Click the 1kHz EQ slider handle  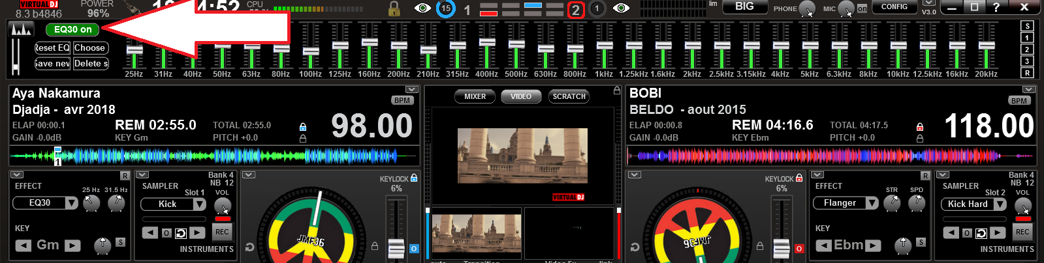point(605,46)
